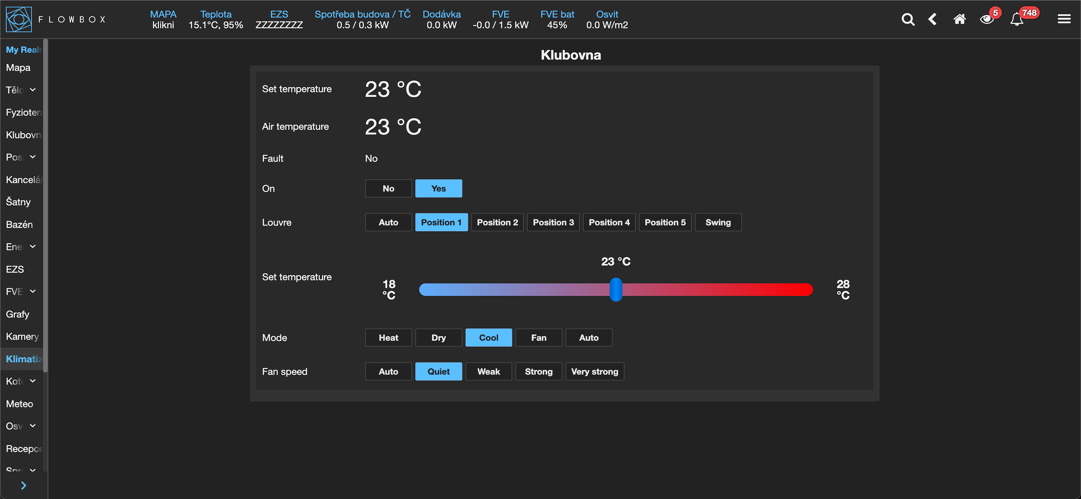Turn the unit on with Yes
The height and width of the screenshot is (499, 1081).
click(x=438, y=188)
